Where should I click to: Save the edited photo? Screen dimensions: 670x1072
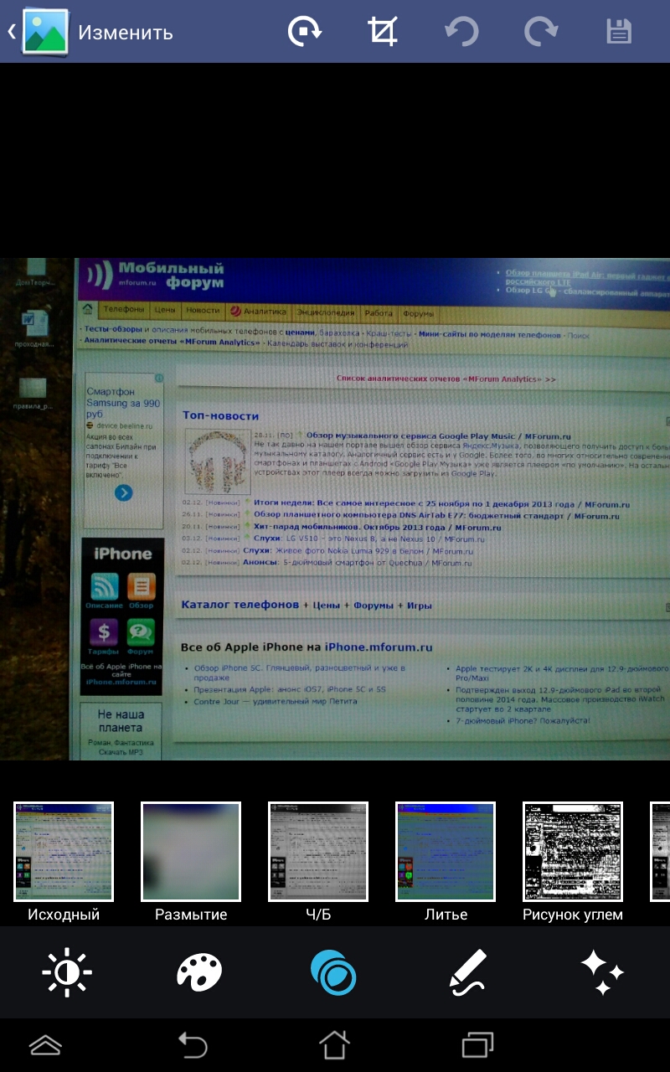point(618,32)
